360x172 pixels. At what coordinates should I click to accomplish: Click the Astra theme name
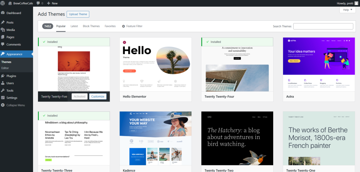point(290,97)
